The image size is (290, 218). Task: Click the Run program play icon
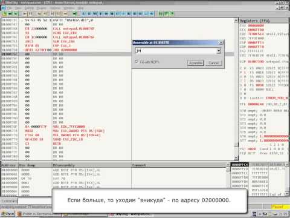[25, 14]
